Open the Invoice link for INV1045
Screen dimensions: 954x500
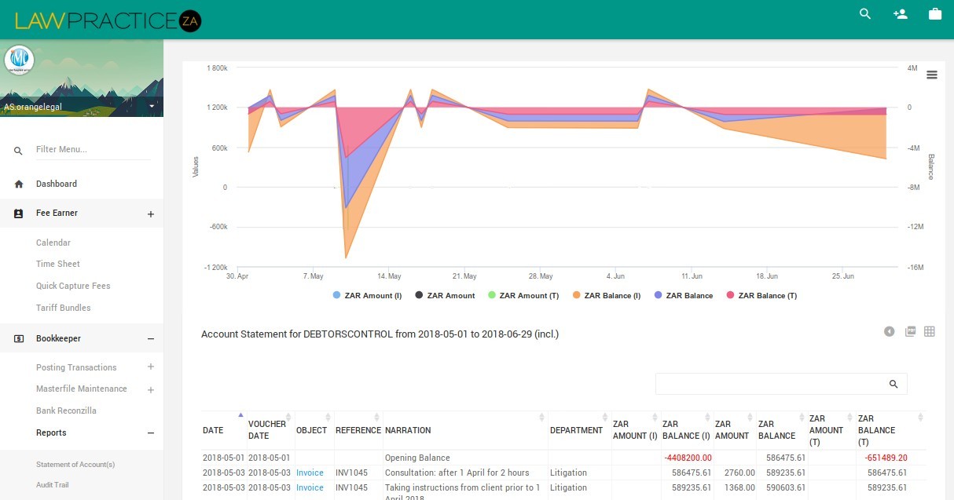pyautogui.click(x=310, y=473)
